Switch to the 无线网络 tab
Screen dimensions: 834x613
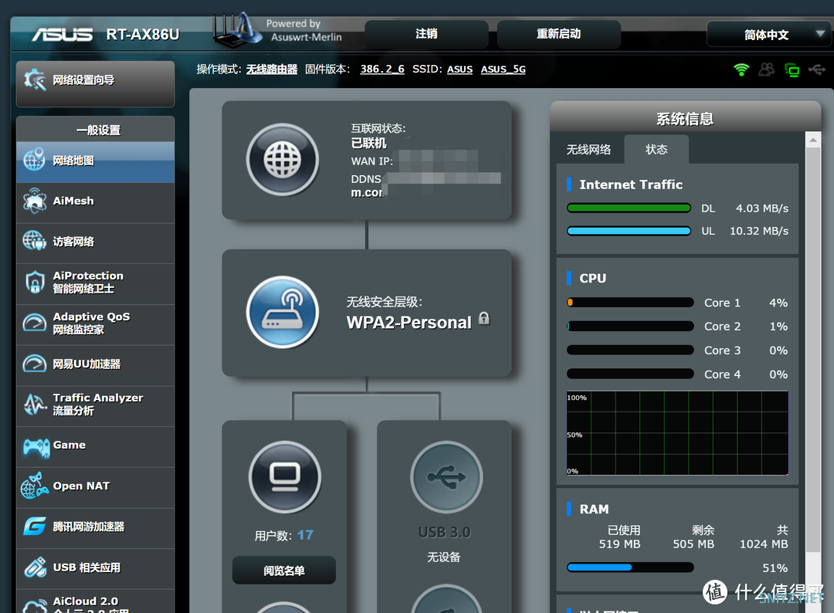point(588,150)
